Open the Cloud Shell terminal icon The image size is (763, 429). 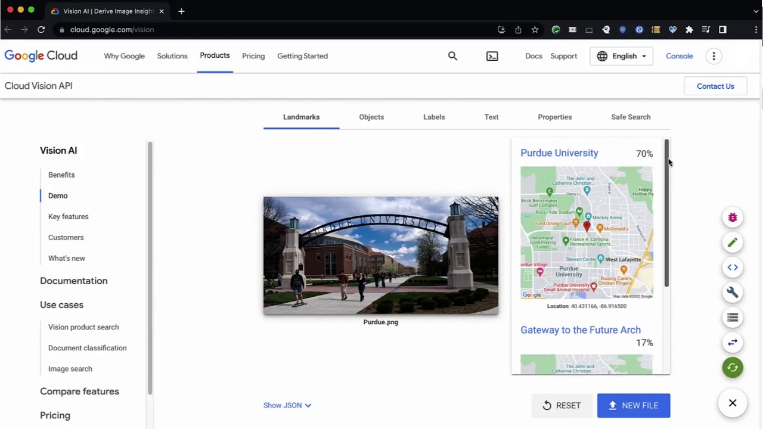pyautogui.click(x=492, y=56)
